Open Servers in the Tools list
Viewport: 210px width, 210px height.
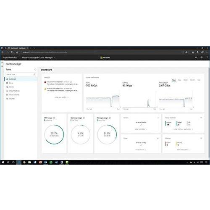11,87
